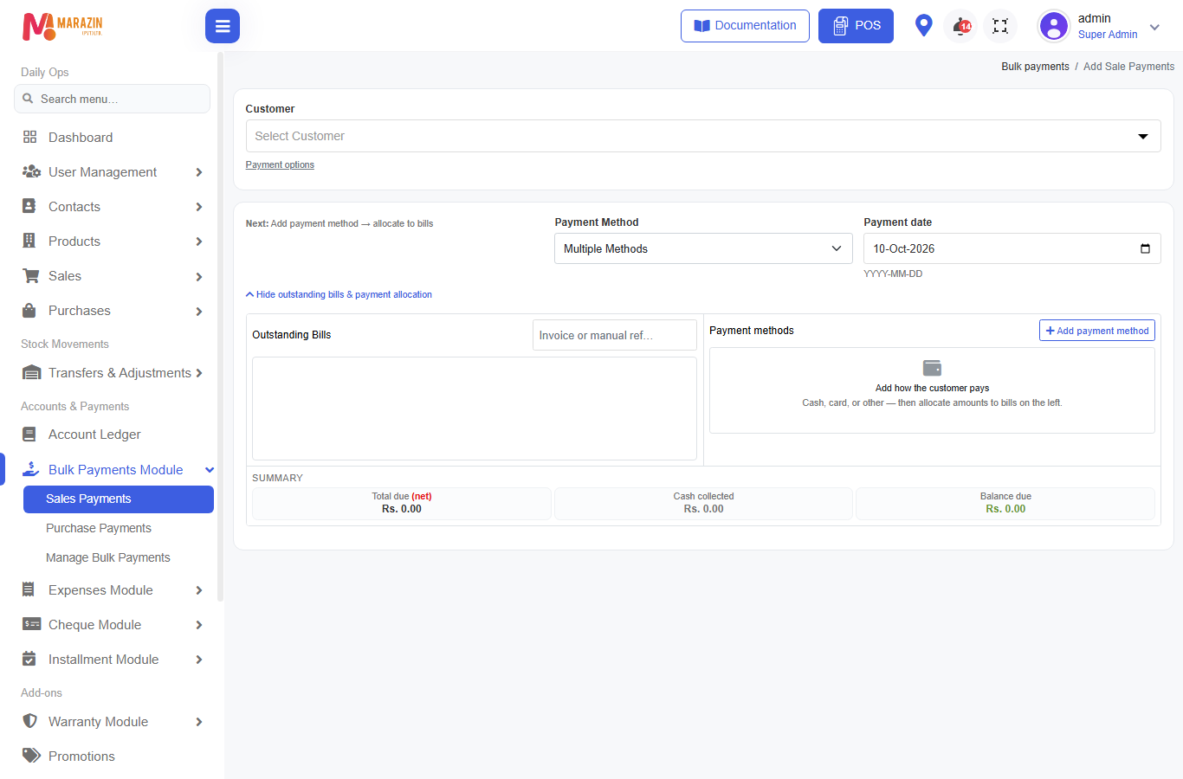Open notifications bell with badge 14
The image size is (1183, 779).
961,26
